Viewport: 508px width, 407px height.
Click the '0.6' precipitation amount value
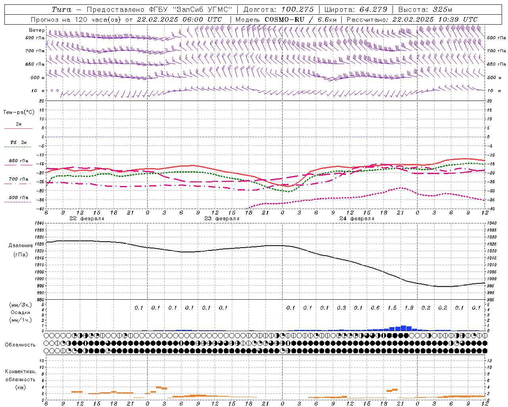375,308
